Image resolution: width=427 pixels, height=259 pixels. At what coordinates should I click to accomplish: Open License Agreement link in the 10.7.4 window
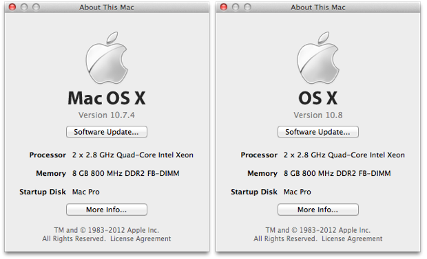[x=140, y=238]
